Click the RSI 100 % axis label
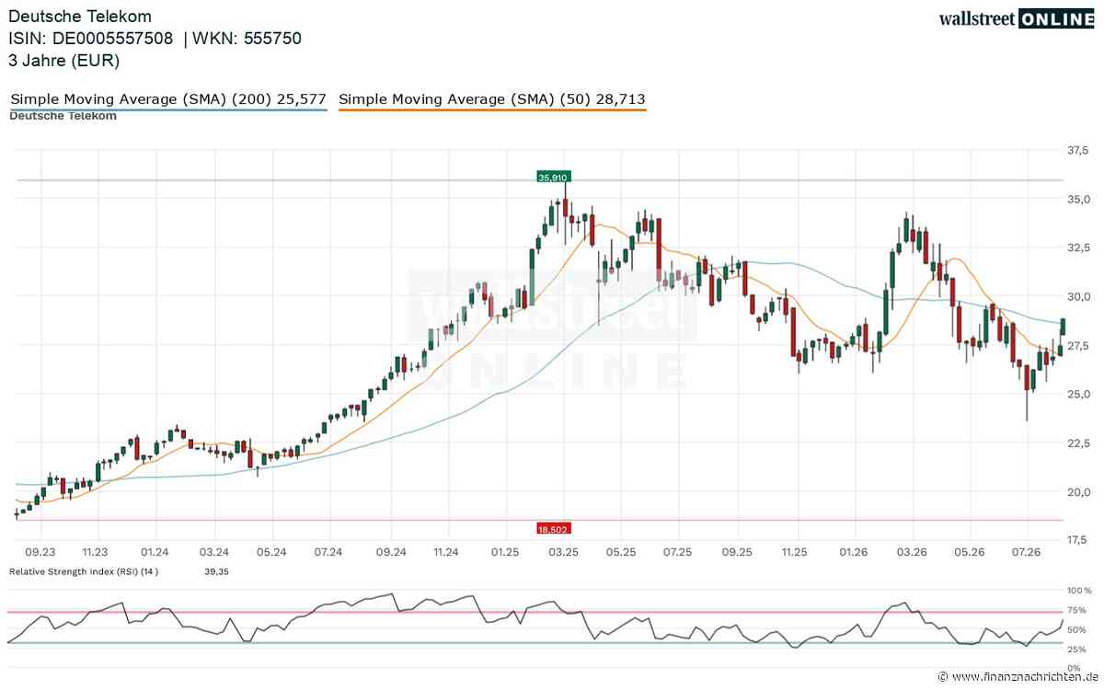 pyautogui.click(x=1077, y=590)
